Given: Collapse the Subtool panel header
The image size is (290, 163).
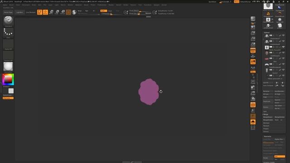Looking at the screenshot, I should click(267, 33).
